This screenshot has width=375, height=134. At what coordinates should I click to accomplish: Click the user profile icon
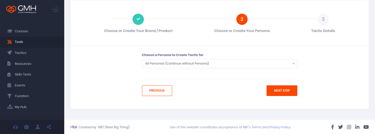(38, 127)
